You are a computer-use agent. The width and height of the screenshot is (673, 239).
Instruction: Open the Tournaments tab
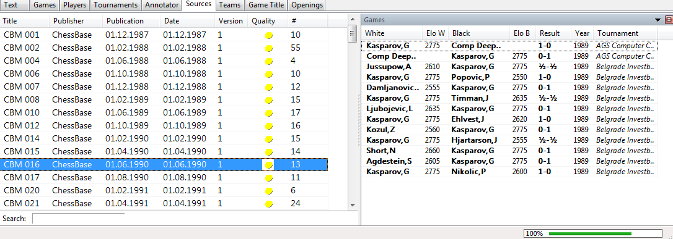[116, 5]
